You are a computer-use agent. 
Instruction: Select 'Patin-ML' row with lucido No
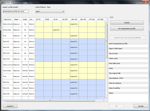pyautogui.click(x=54, y=47)
